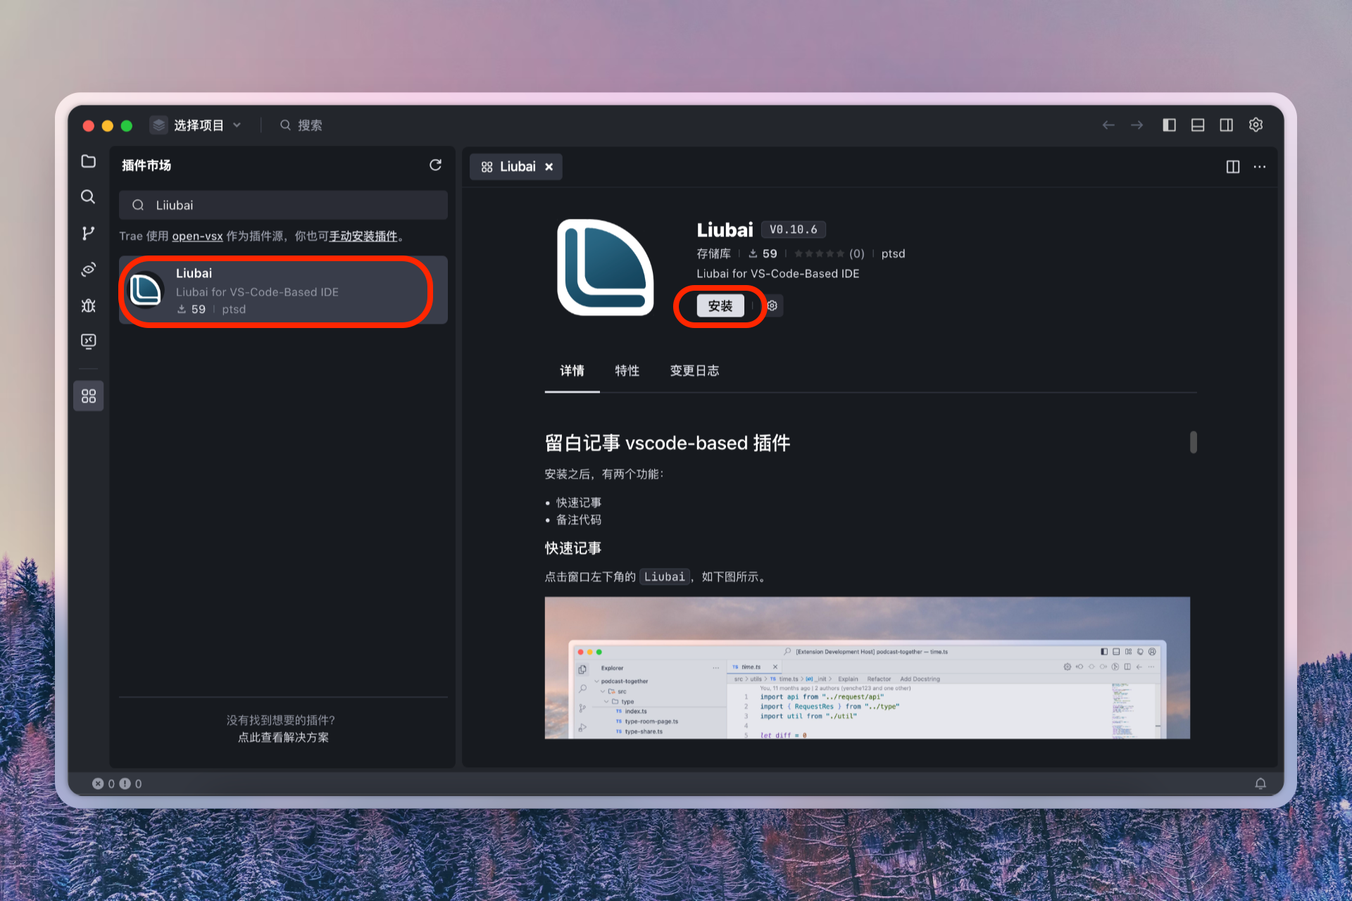Open the editor split layout icon
This screenshot has height=901, width=1352.
pyautogui.click(x=1233, y=167)
